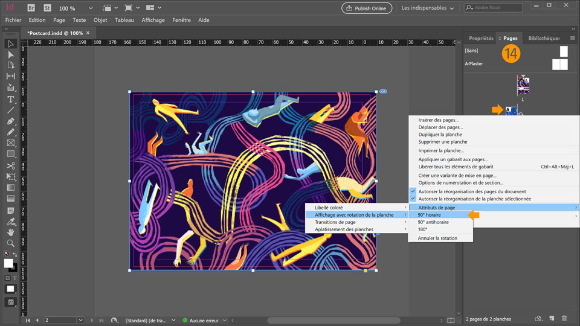Open Adobe Bridge via the Br icon
The image size is (580, 326).
(31, 8)
